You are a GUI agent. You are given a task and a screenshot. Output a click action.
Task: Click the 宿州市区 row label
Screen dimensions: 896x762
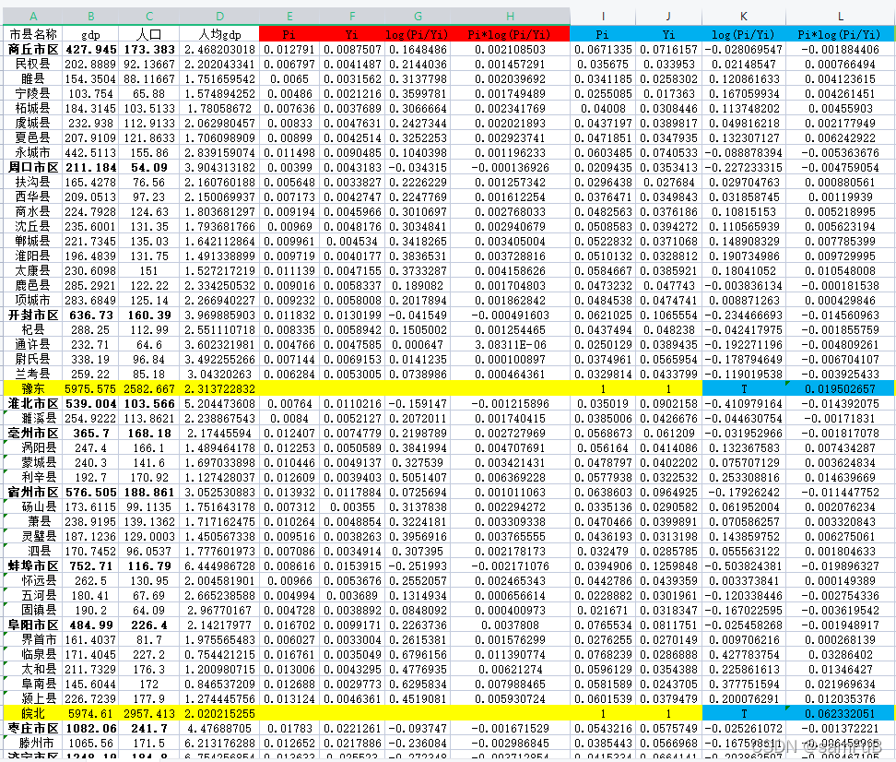(33, 493)
